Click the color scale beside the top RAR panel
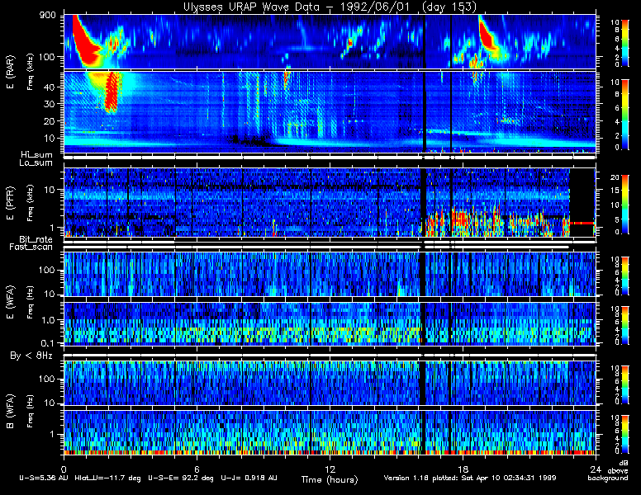Image resolution: width=641 pixels, height=495 pixels. 625,42
